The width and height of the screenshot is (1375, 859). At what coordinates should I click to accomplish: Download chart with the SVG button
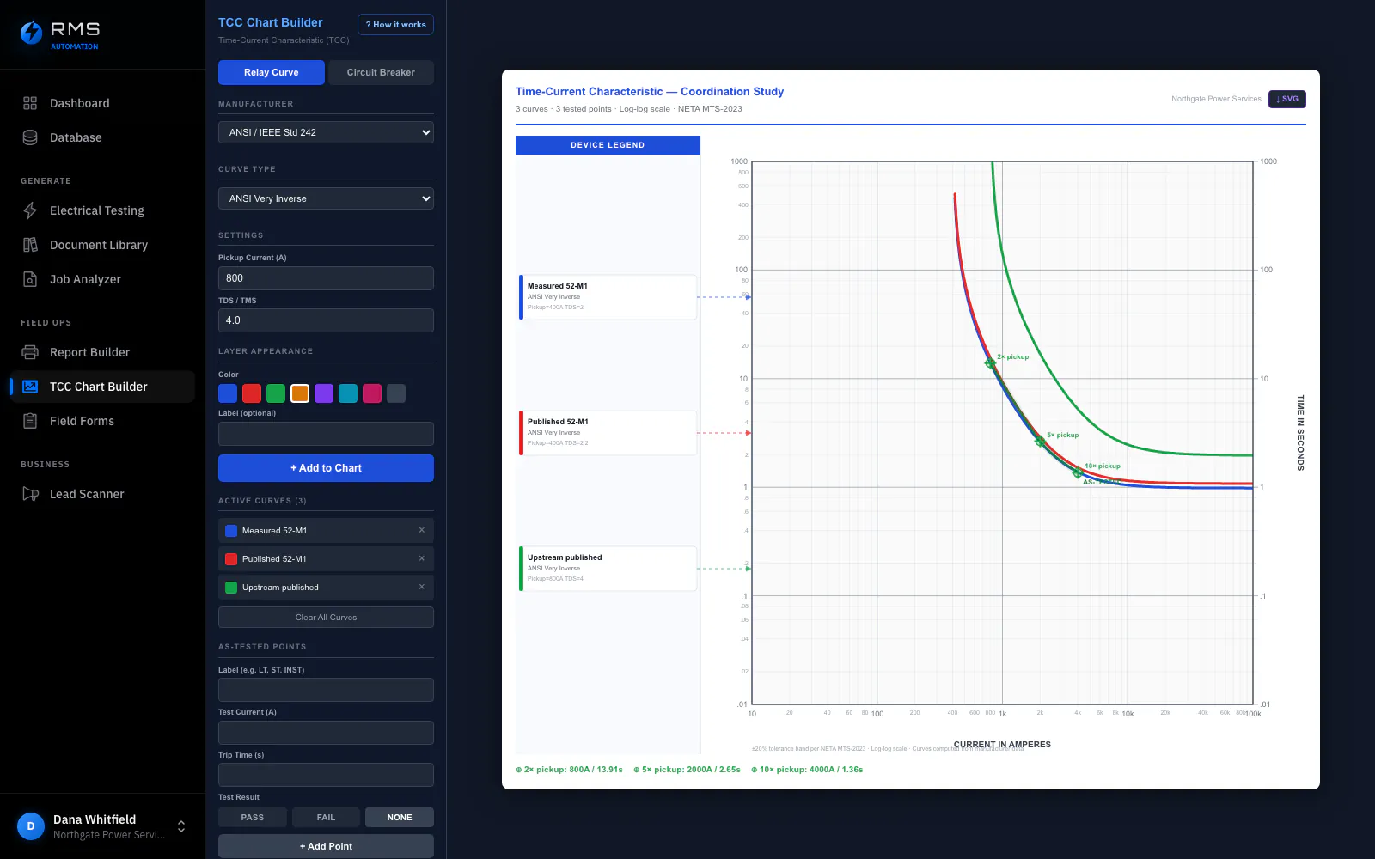(x=1287, y=99)
